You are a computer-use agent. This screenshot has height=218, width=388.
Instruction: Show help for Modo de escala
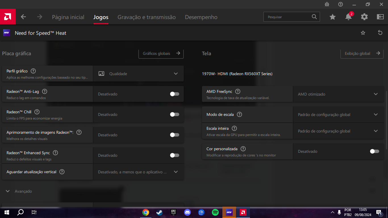point(239,114)
